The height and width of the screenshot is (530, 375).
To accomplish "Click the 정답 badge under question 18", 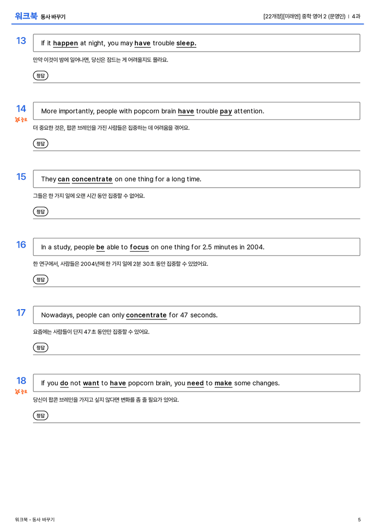I will click(x=41, y=415).
